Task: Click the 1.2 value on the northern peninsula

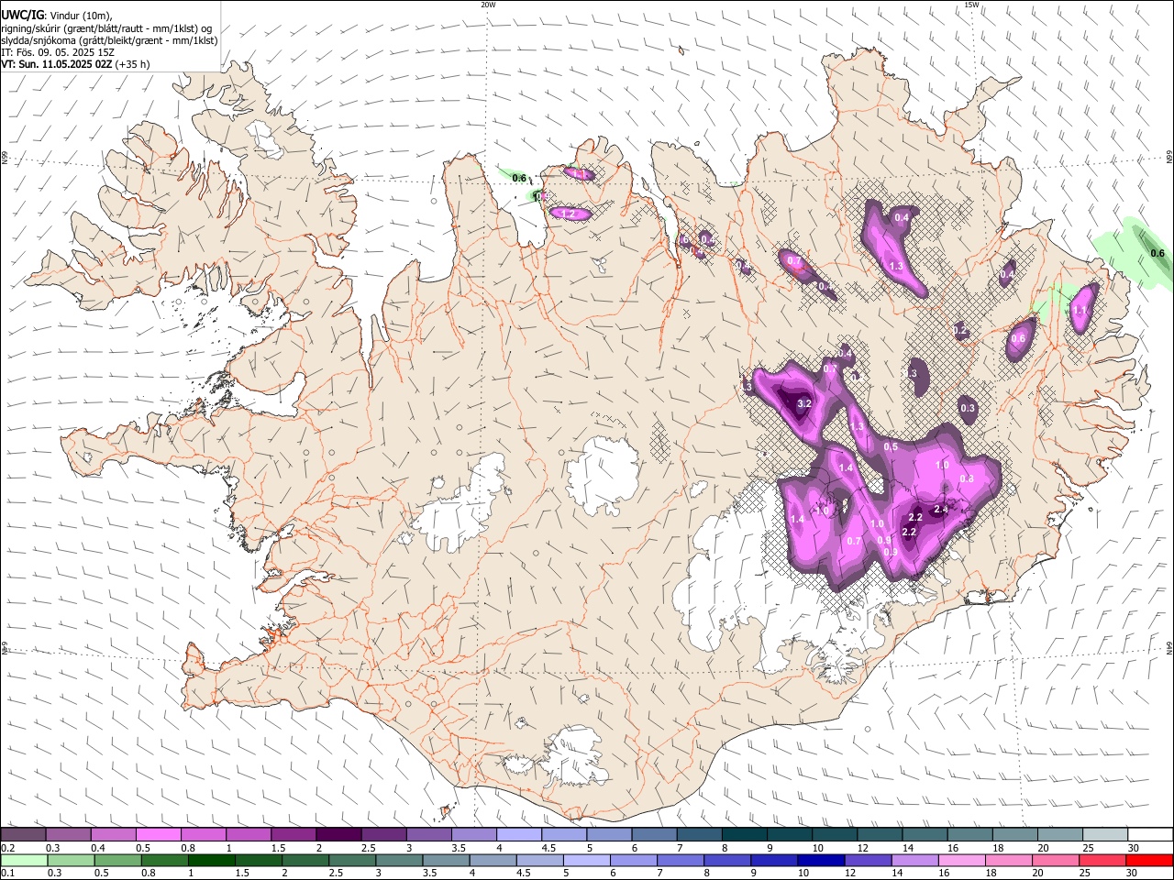Action: point(568,214)
